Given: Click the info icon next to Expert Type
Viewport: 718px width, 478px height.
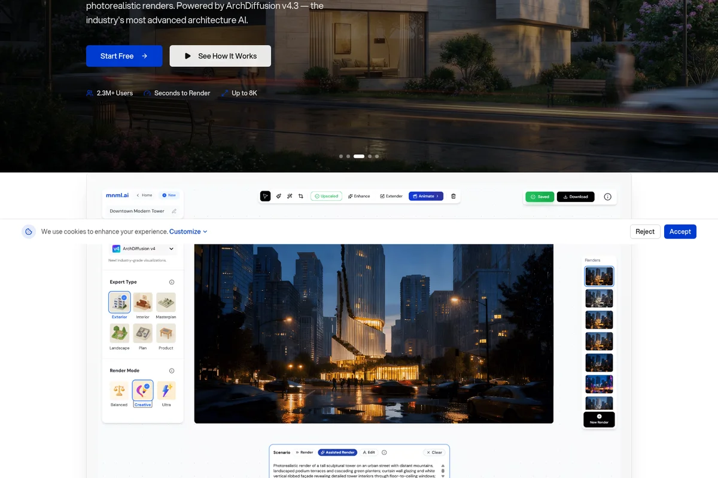Looking at the screenshot, I should (x=172, y=281).
